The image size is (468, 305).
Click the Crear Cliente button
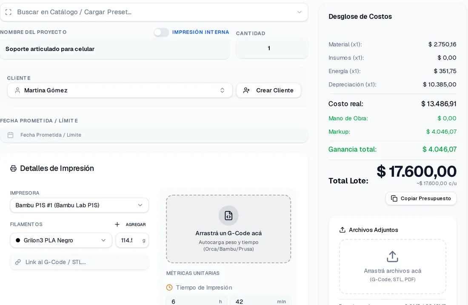268,90
